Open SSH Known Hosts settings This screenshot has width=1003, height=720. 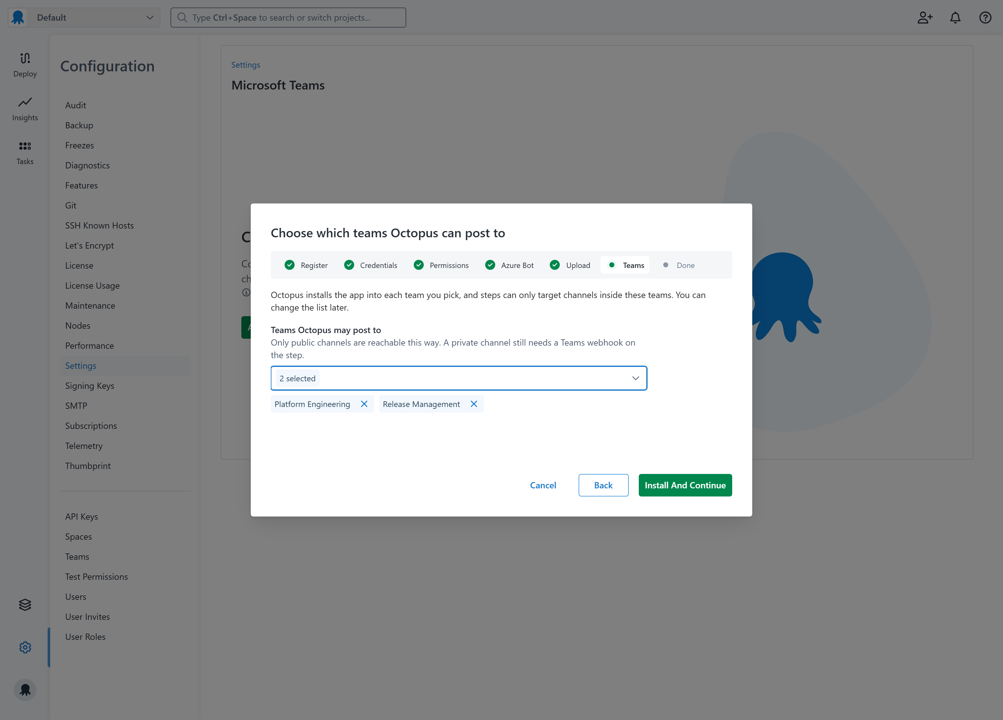pyautogui.click(x=99, y=225)
